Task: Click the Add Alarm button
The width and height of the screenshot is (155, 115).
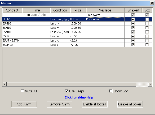Action: [24, 104]
